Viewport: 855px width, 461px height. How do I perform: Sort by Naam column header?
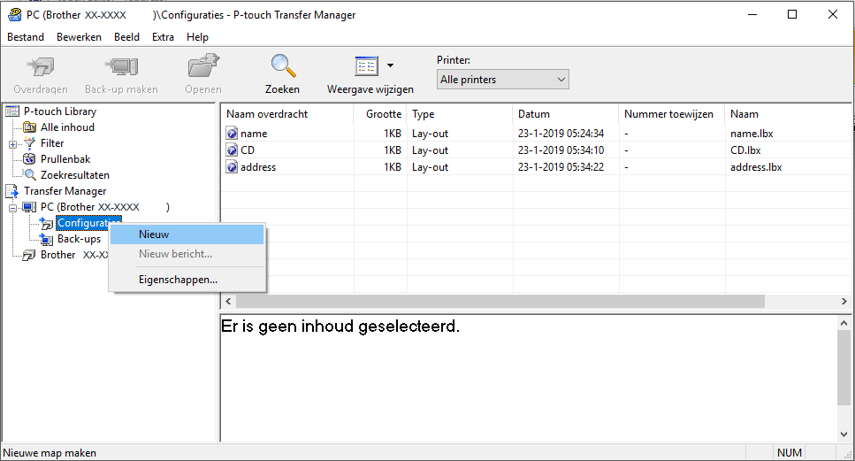788,114
